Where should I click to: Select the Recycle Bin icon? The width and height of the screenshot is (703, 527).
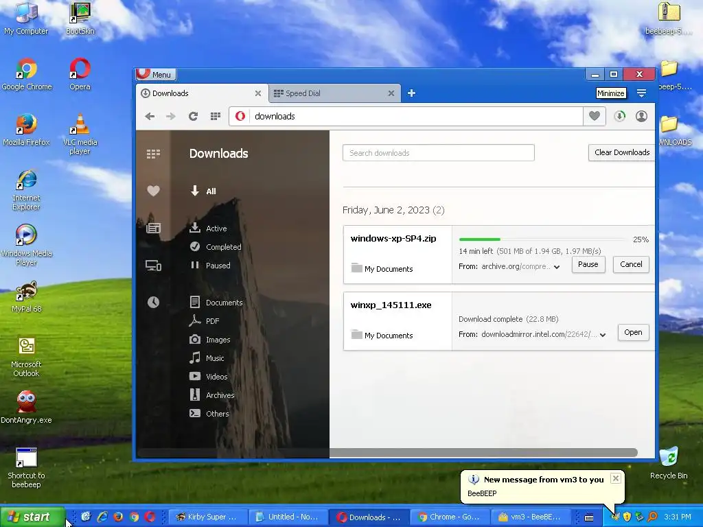click(x=669, y=463)
